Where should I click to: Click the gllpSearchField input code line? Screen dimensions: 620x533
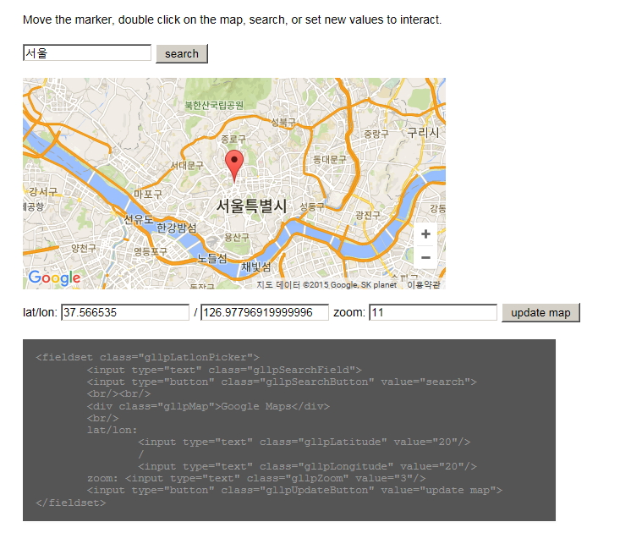pyautogui.click(x=224, y=370)
